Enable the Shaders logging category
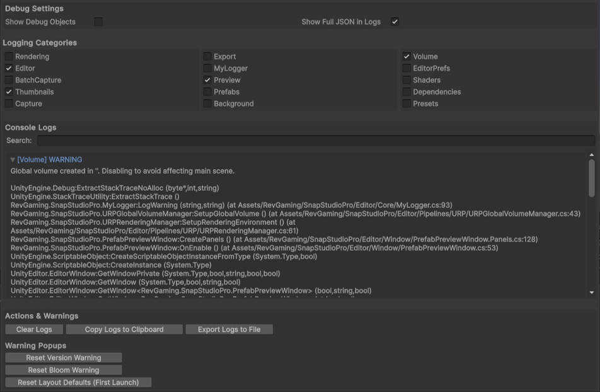Screen dimensions: 600x392 [x=407, y=81]
